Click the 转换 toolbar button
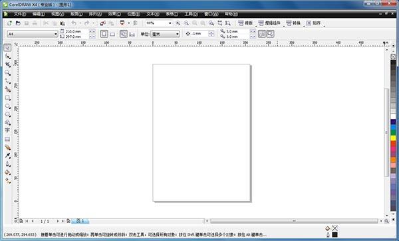Viewport: 399px width, 241px height. click(x=293, y=23)
